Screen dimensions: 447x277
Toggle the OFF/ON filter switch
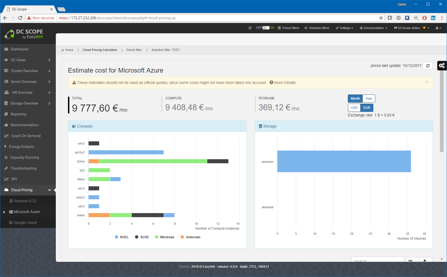coord(266,28)
